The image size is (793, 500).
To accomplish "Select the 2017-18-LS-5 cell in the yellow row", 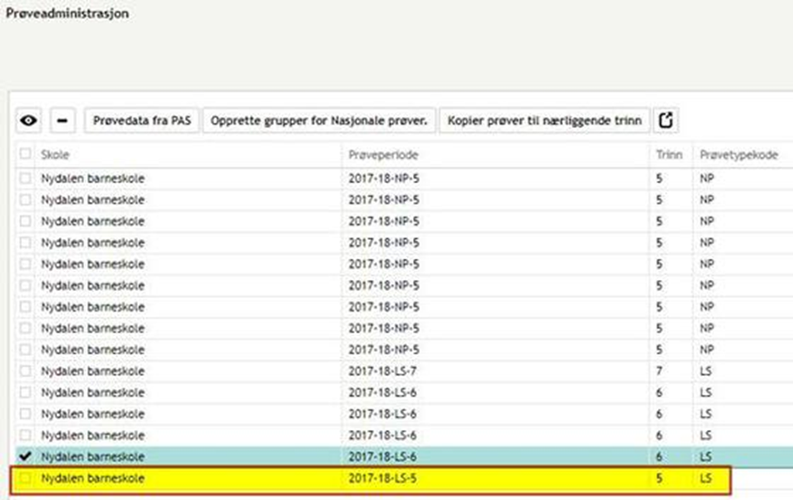I will pos(383,478).
